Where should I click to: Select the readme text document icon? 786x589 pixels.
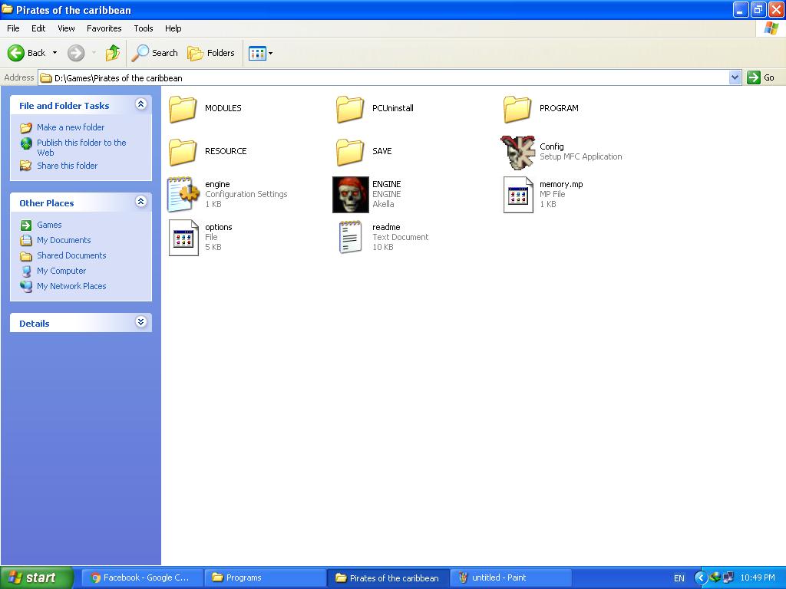pyautogui.click(x=350, y=238)
